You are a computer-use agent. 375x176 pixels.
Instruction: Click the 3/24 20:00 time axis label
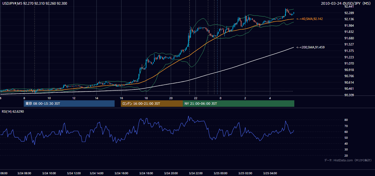click(171, 173)
